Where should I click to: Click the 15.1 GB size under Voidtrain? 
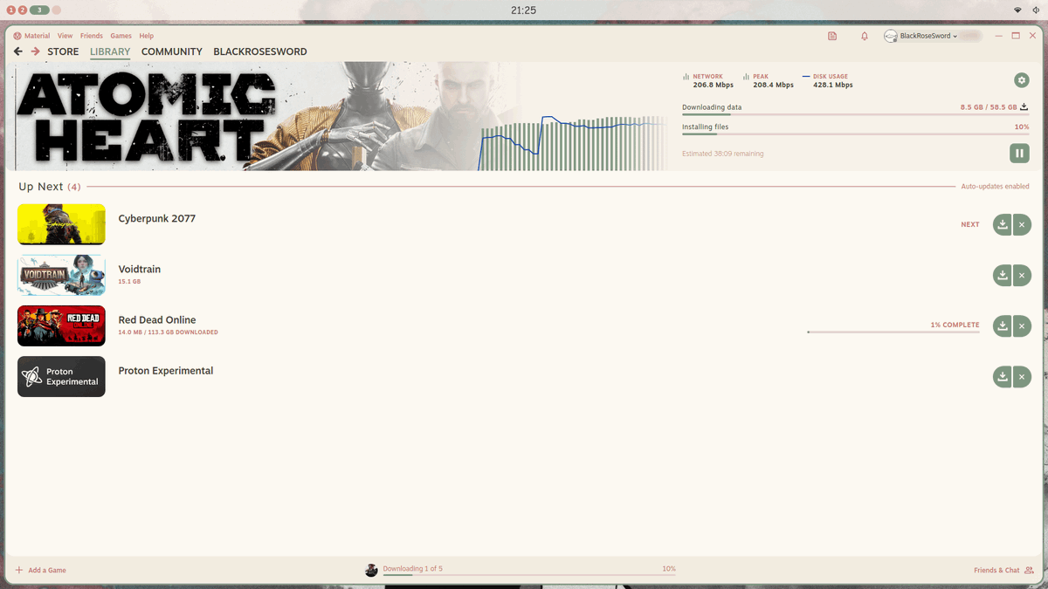(x=129, y=282)
